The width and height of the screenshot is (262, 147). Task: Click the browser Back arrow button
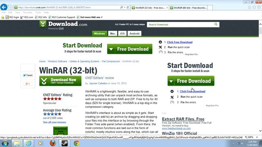4,7
